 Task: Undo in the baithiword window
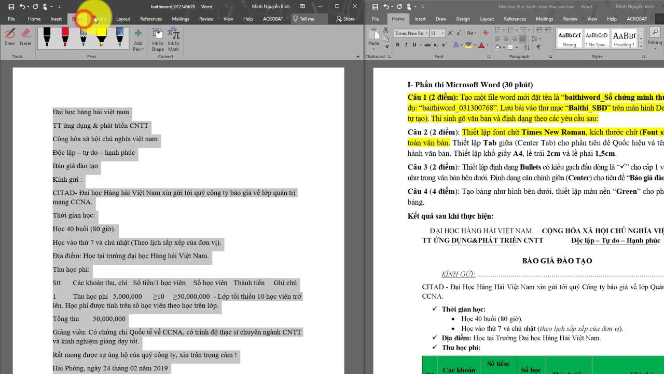coord(22,6)
